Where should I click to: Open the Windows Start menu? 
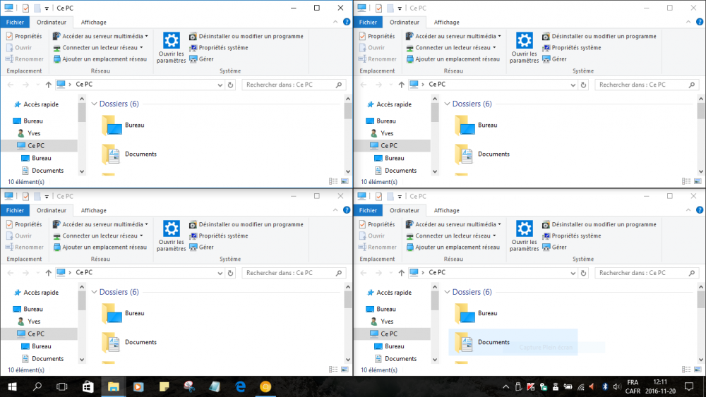click(12, 386)
